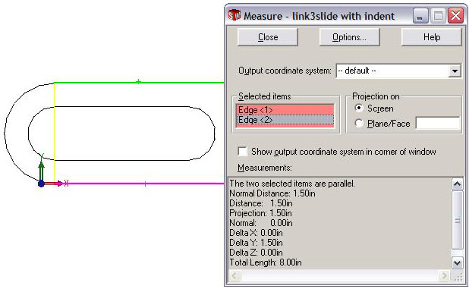
Task: Open Output coordinate system dropdown
Action: coord(455,71)
